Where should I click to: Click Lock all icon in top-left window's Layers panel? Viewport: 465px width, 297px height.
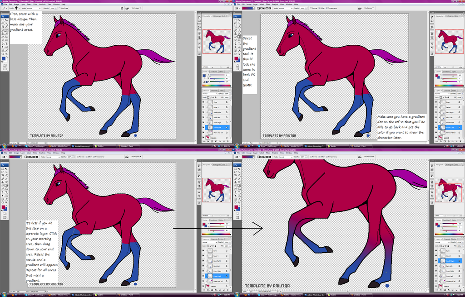(216, 97)
